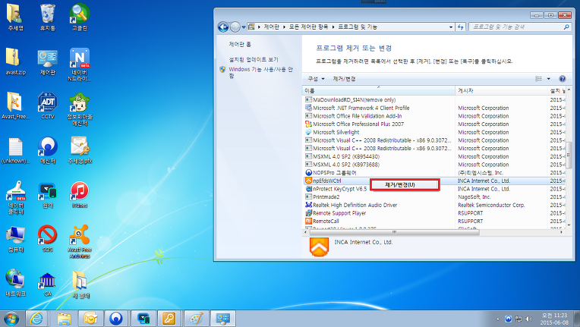Sort by the 게시자 column header
Image resolution: width=580 pixels, height=327 pixels.
pyautogui.click(x=501, y=90)
